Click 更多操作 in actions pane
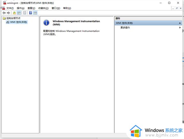The width and height of the screenshot is (184, 139). pos(125,27)
